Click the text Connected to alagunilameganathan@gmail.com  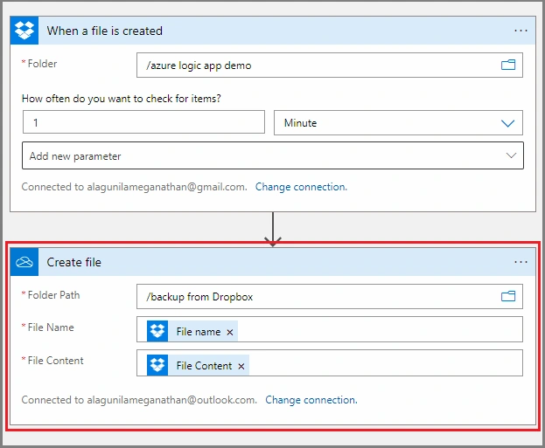click(134, 187)
